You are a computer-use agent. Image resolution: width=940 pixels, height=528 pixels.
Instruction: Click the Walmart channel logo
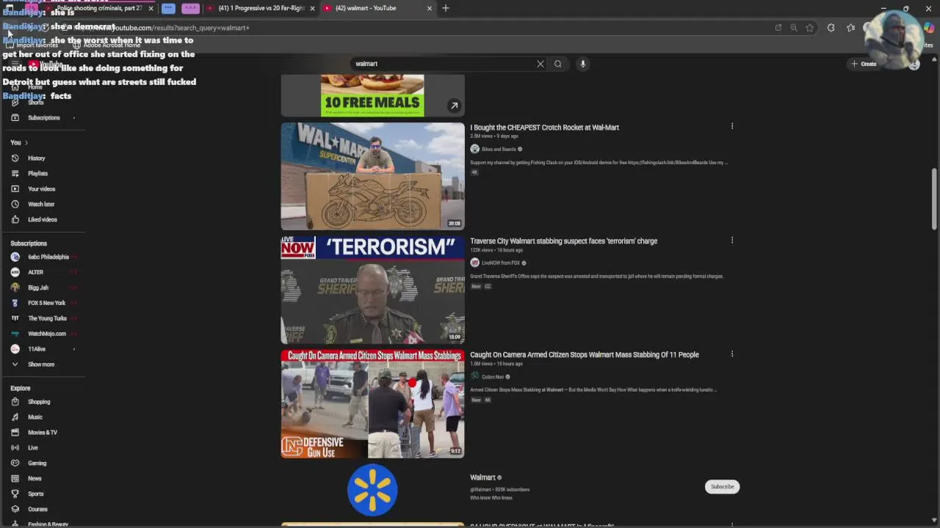pyautogui.click(x=372, y=490)
